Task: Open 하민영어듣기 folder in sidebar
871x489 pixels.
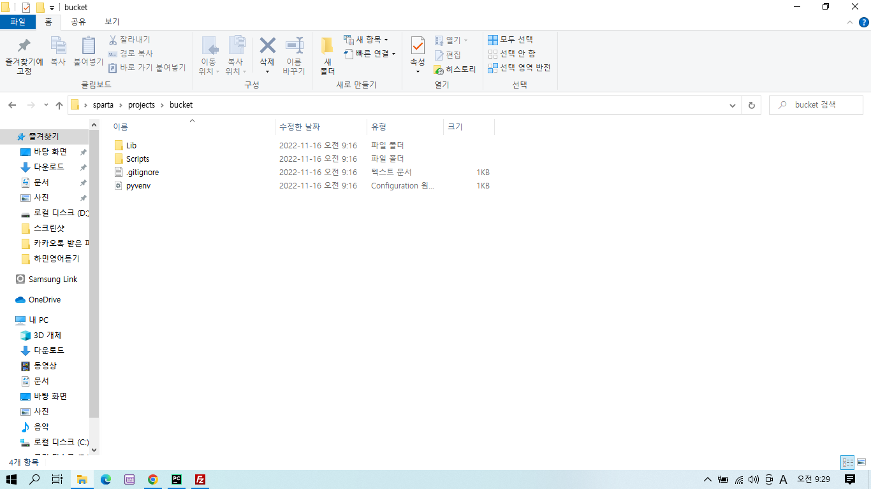Action: (x=50, y=259)
